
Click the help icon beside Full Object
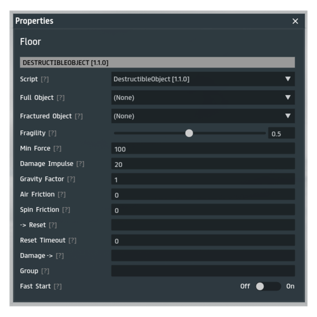click(61, 98)
